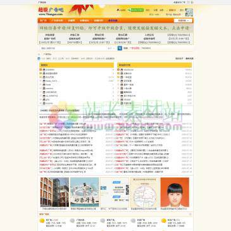Click the yellow forum icon in last category cell
231x231 pixels.
(x=163, y=221)
